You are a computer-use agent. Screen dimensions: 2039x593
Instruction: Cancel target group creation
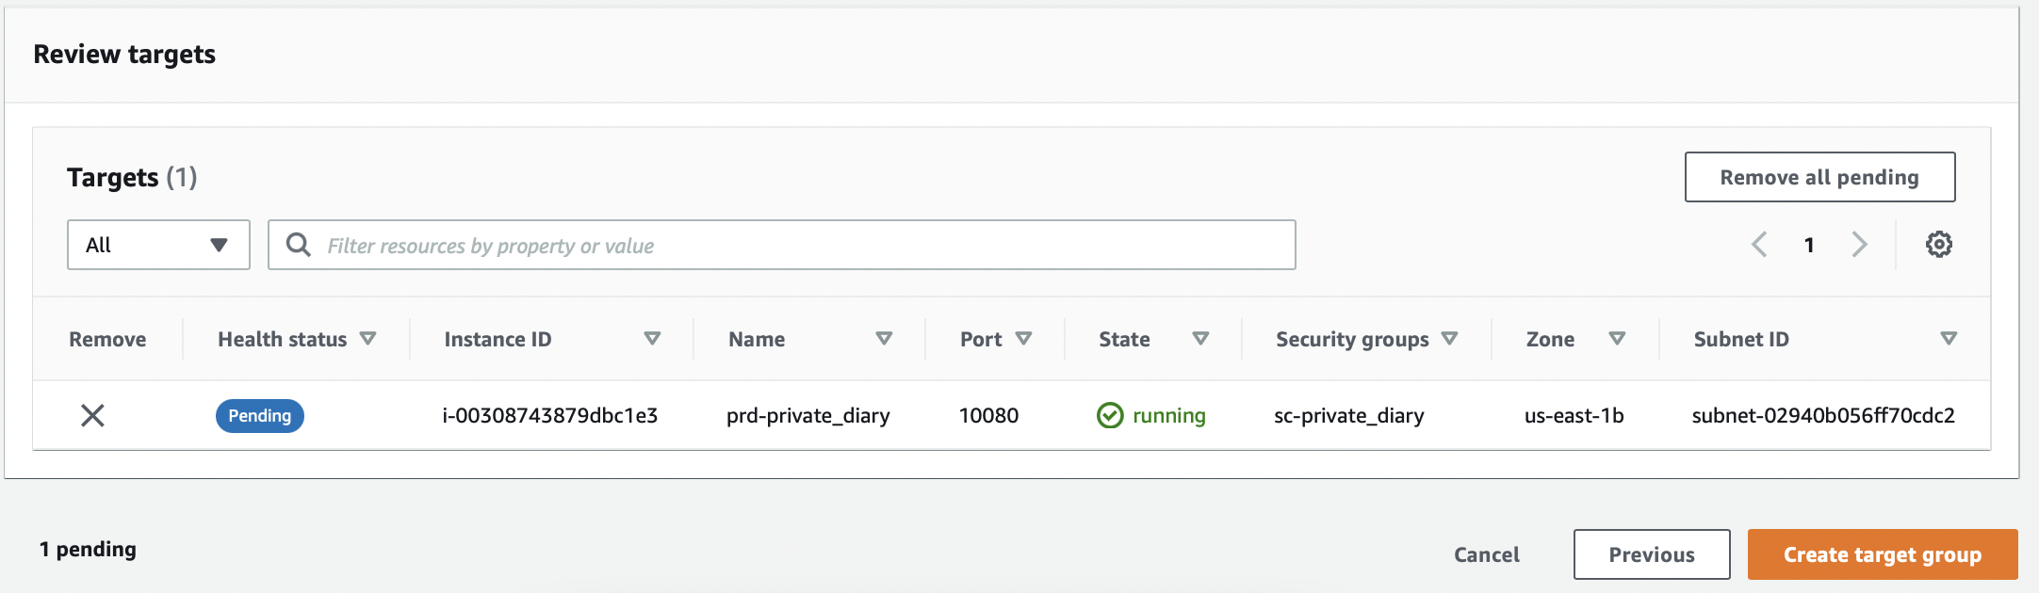(x=1486, y=554)
